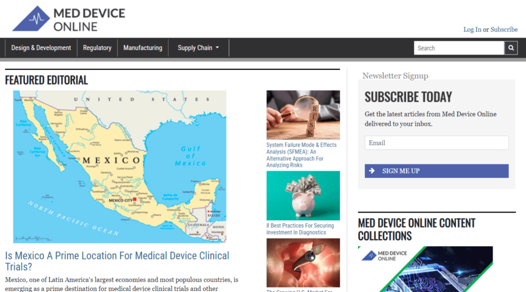
Task: Click the Log In link
Action: point(472,30)
